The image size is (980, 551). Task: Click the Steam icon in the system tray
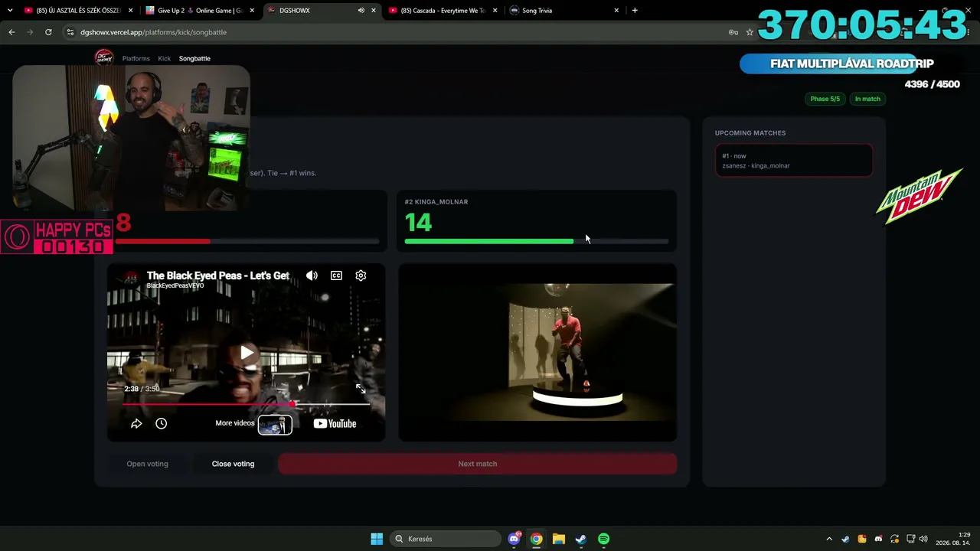coord(845,539)
